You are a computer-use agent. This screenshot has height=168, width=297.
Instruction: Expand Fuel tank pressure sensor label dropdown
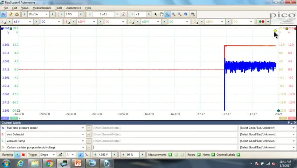pyautogui.click(x=83, y=128)
